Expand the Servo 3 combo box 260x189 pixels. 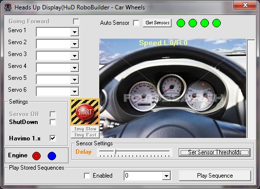tap(74, 56)
